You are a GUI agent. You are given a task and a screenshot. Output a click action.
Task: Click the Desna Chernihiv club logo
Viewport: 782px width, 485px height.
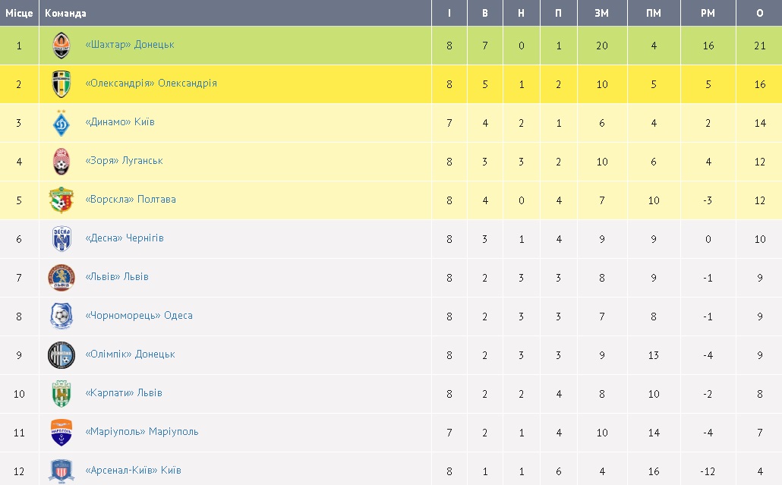(x=61, y=239)
